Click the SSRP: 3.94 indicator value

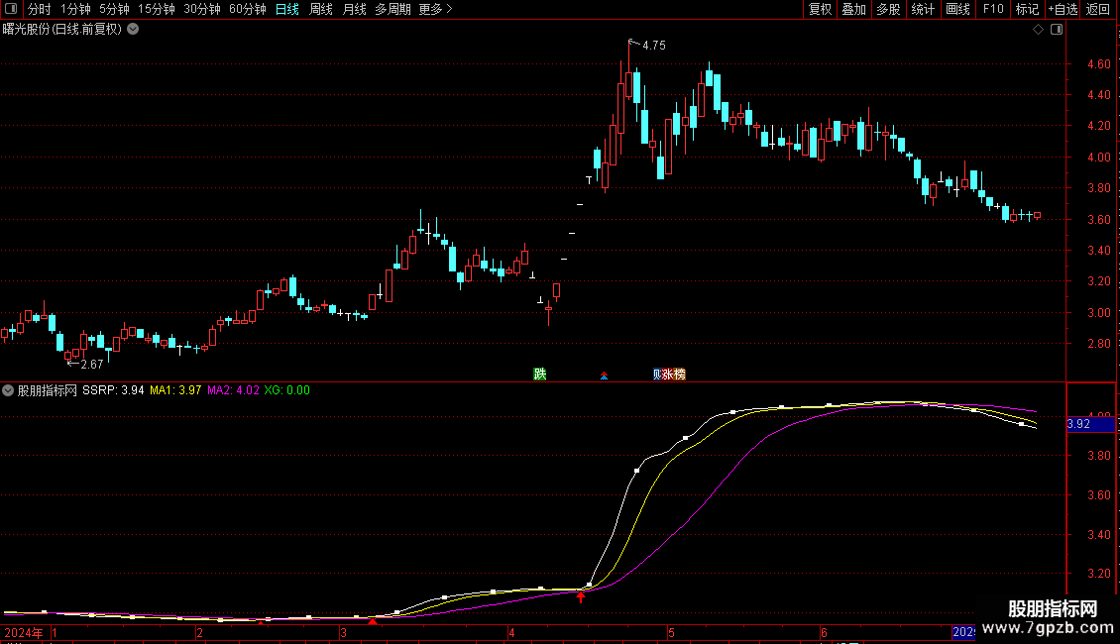(113, 390)
